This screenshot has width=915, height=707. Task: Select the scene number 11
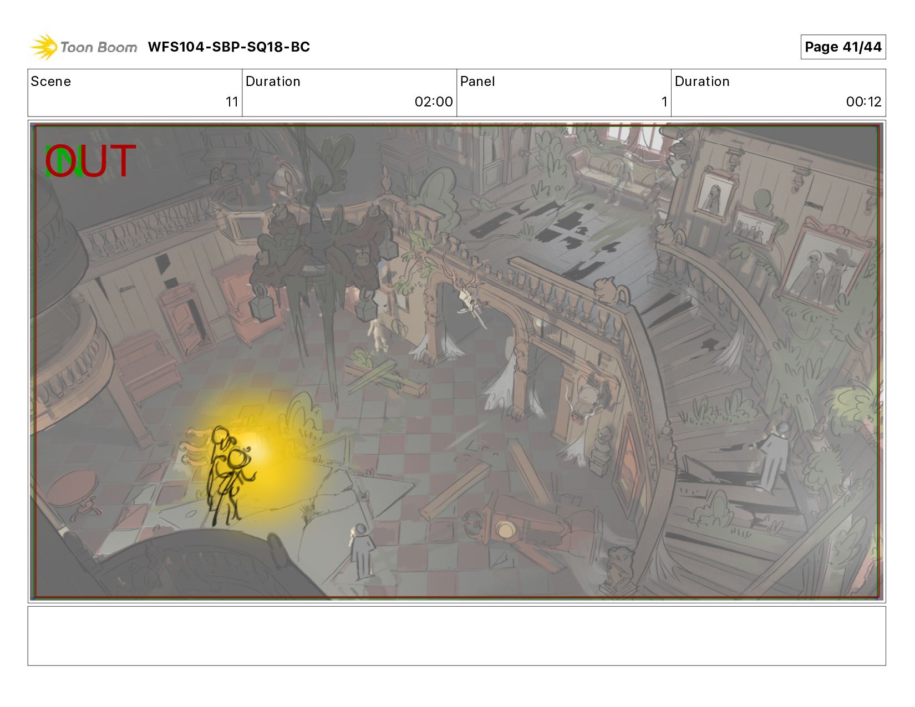coord(232,102)
